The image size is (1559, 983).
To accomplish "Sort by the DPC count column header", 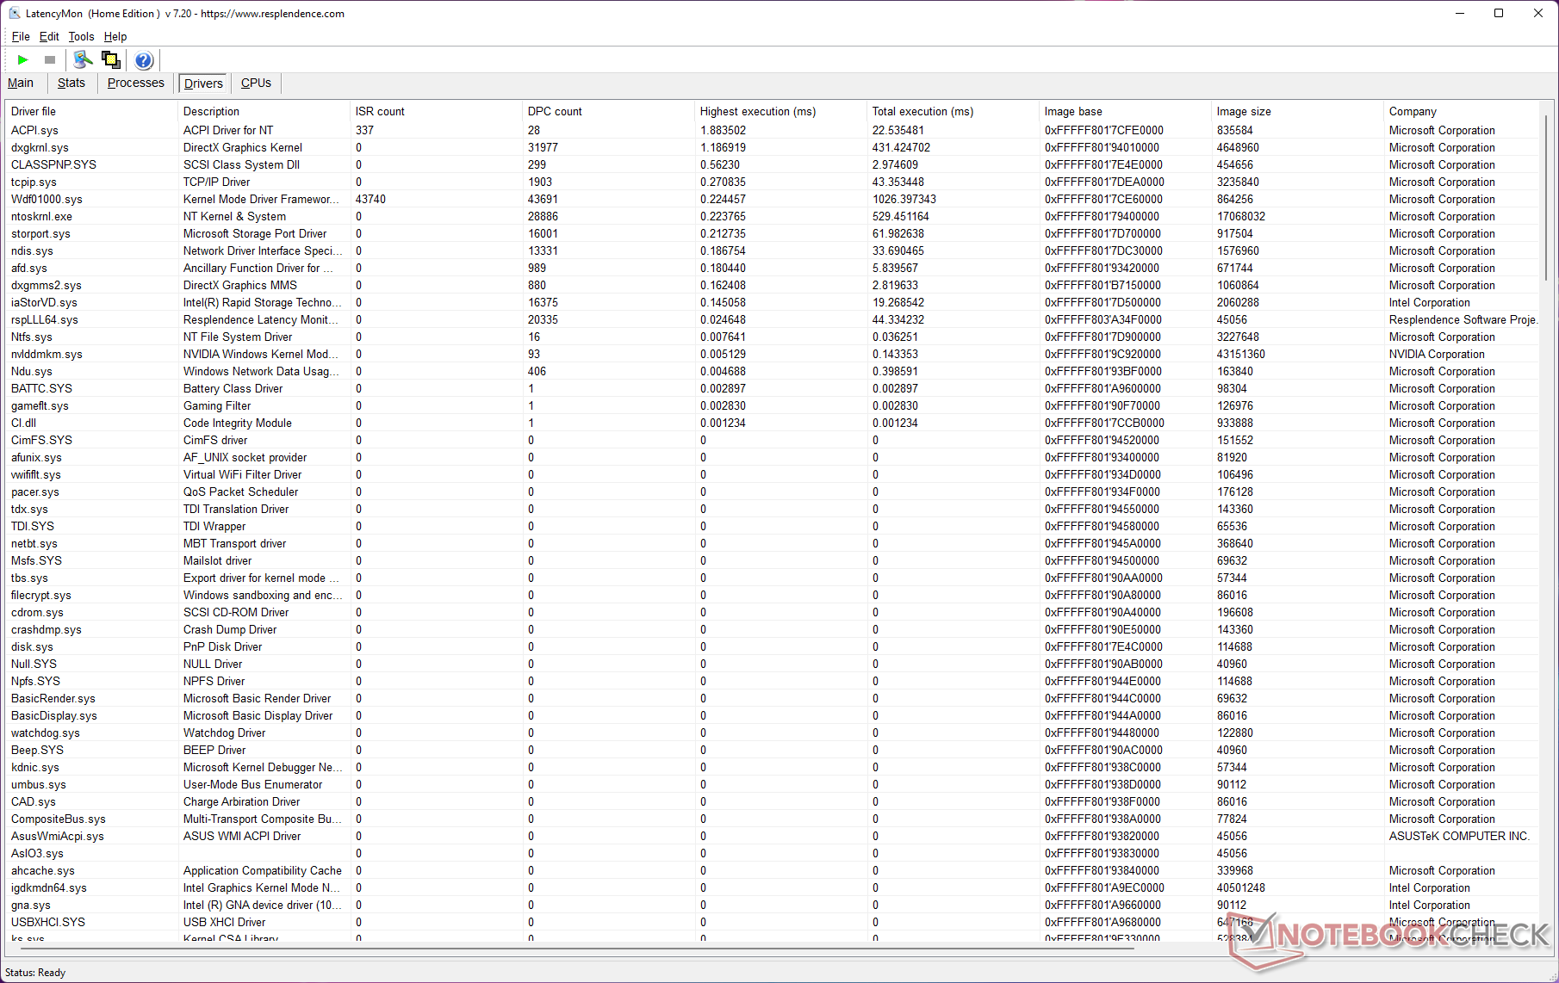I will tap(609, 111).
